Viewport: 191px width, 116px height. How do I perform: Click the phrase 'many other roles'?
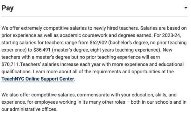tap(107, 102)
